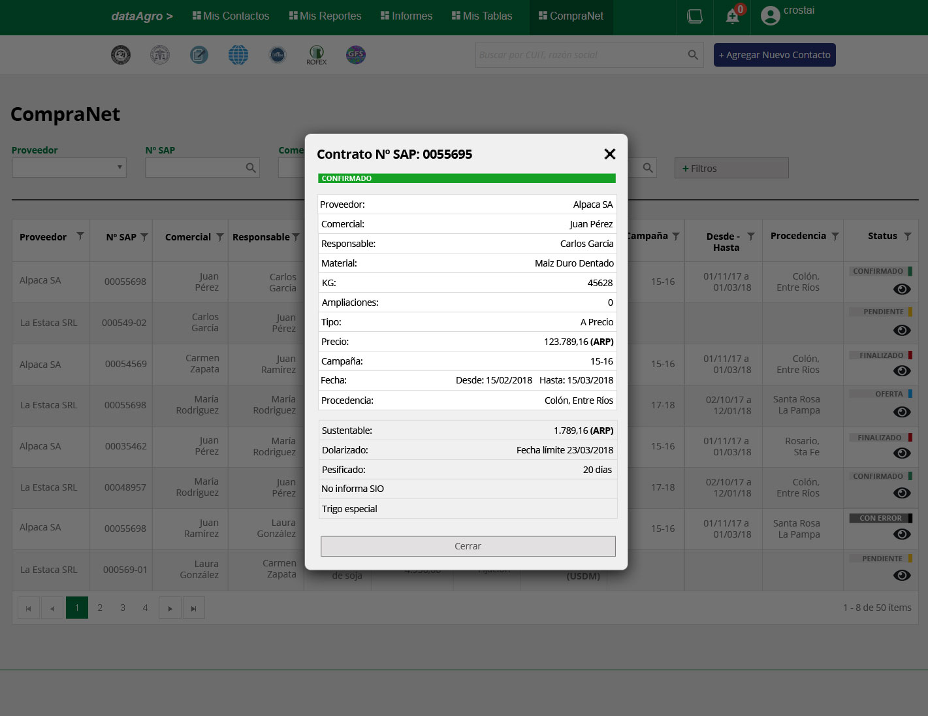
Task: Click the CON ERROR status badge
Action: click(x=881, y=518)
